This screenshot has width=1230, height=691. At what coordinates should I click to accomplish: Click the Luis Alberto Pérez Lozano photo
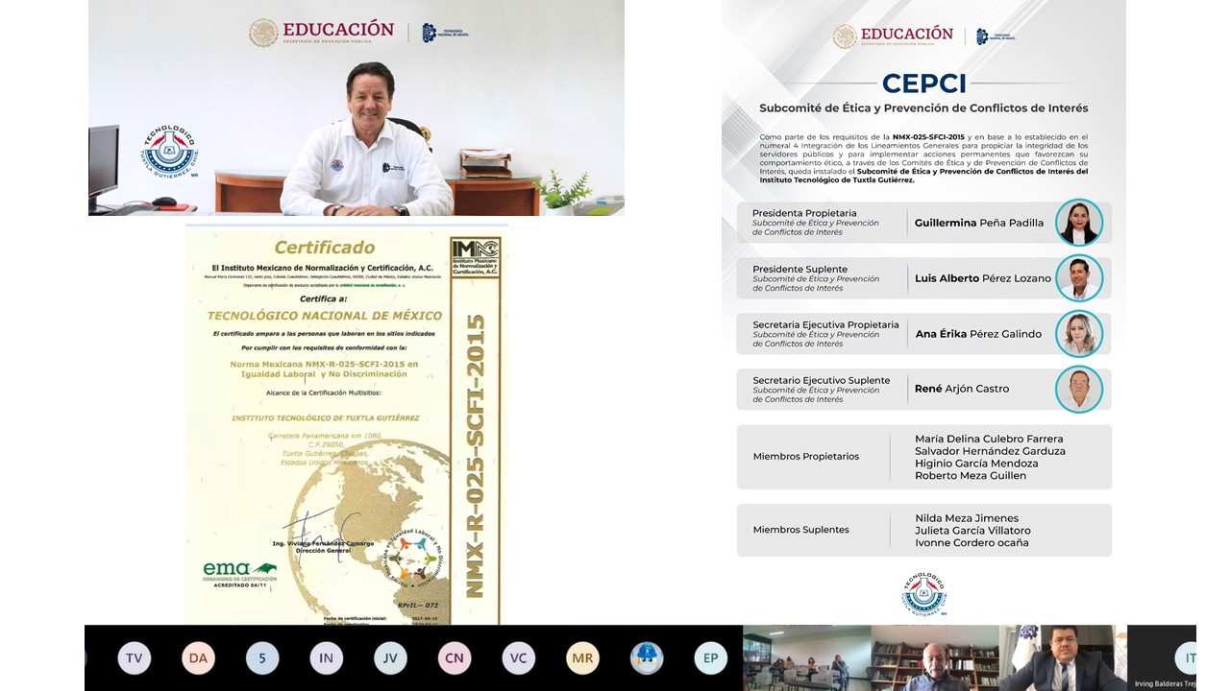coord(1079,278)
